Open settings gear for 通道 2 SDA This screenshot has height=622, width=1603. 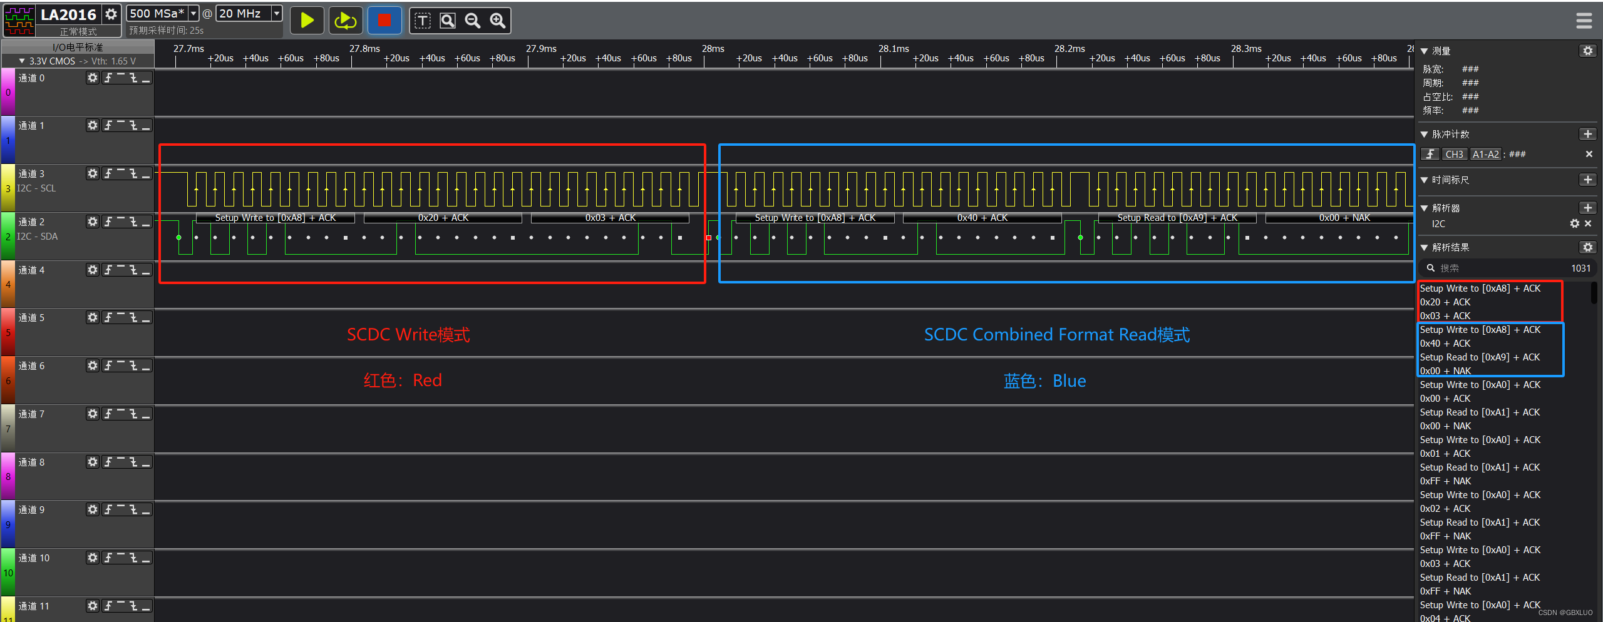[93, 222]
